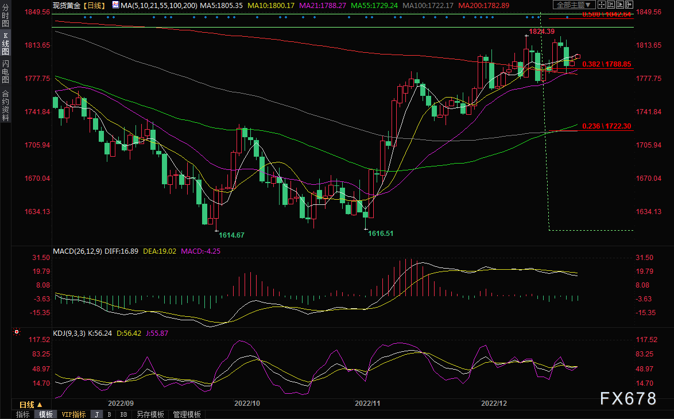Click the MA indicator chart icon

click(115, 5)
